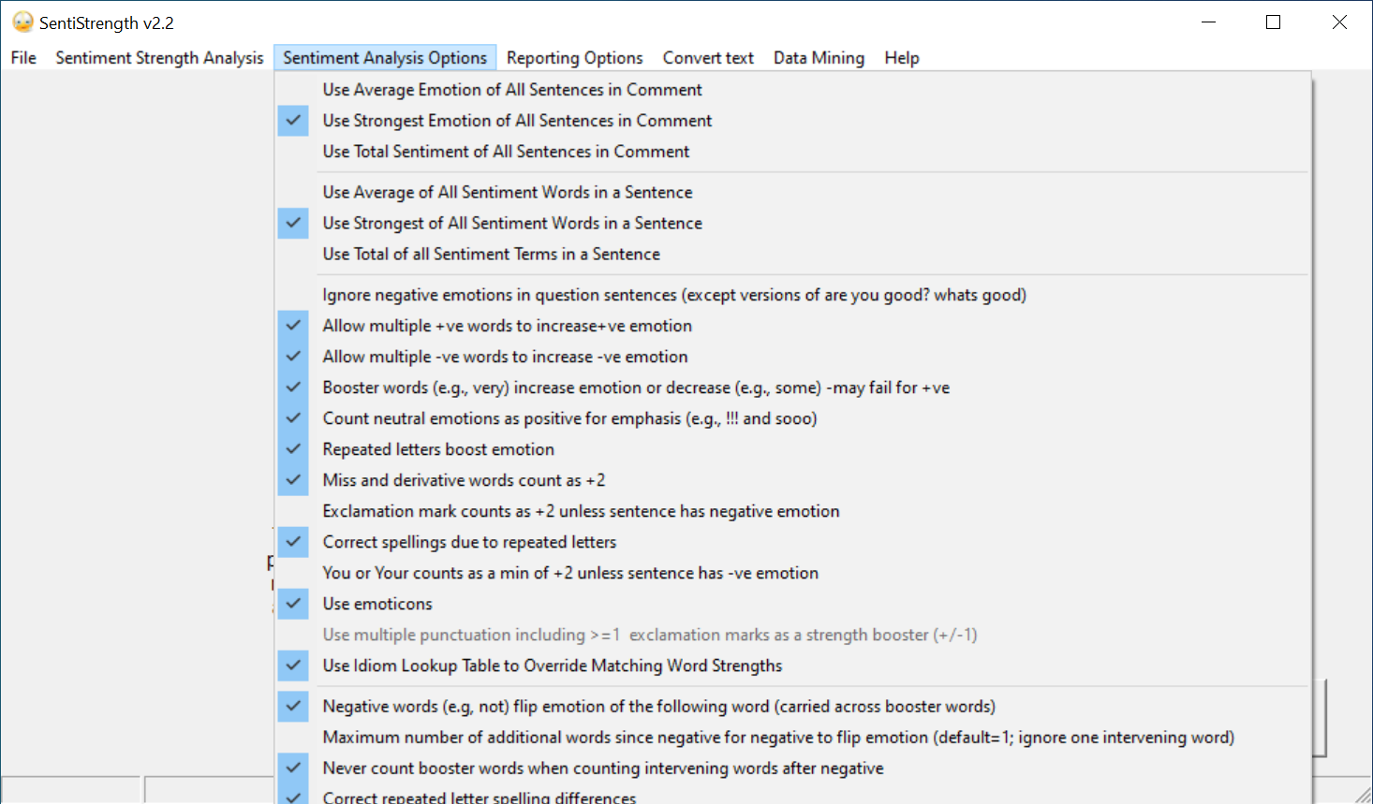
Task: Open the Reporting Options menu
Action: pos(574,58)
